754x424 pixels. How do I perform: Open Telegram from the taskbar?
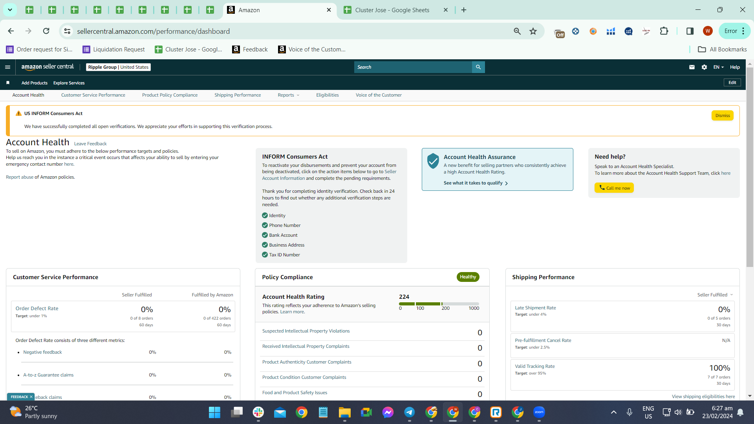[x=410, y=412]
